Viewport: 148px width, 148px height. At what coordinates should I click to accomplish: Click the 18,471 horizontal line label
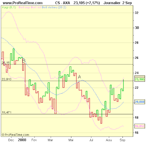point(7,112)
